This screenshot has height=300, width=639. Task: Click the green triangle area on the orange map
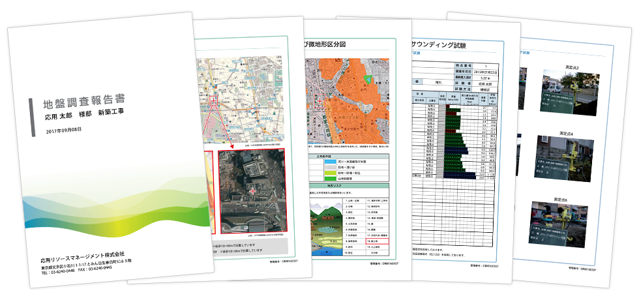click(368, 79)
